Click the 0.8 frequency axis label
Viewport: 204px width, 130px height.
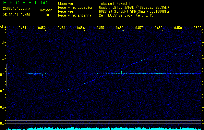coord(3,91)
